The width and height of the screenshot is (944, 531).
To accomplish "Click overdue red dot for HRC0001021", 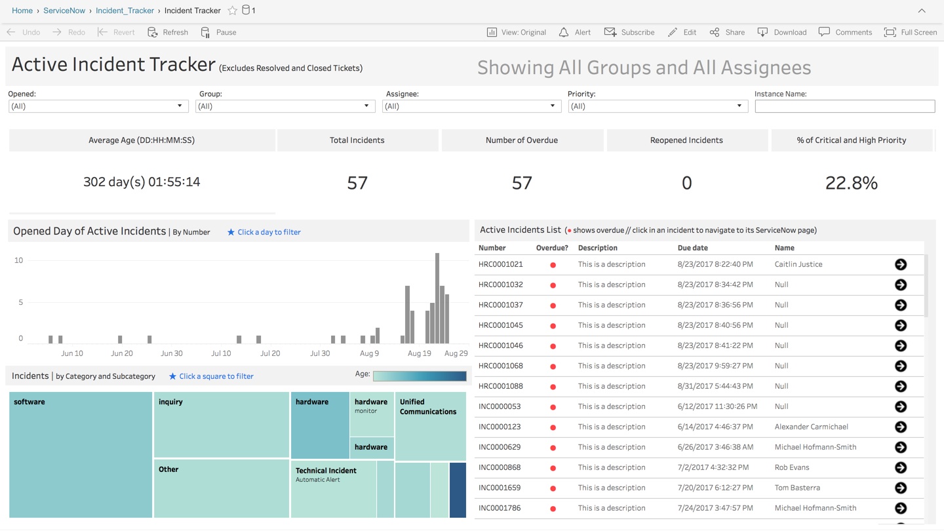I will pyautogui.click(x=553, y=265).
